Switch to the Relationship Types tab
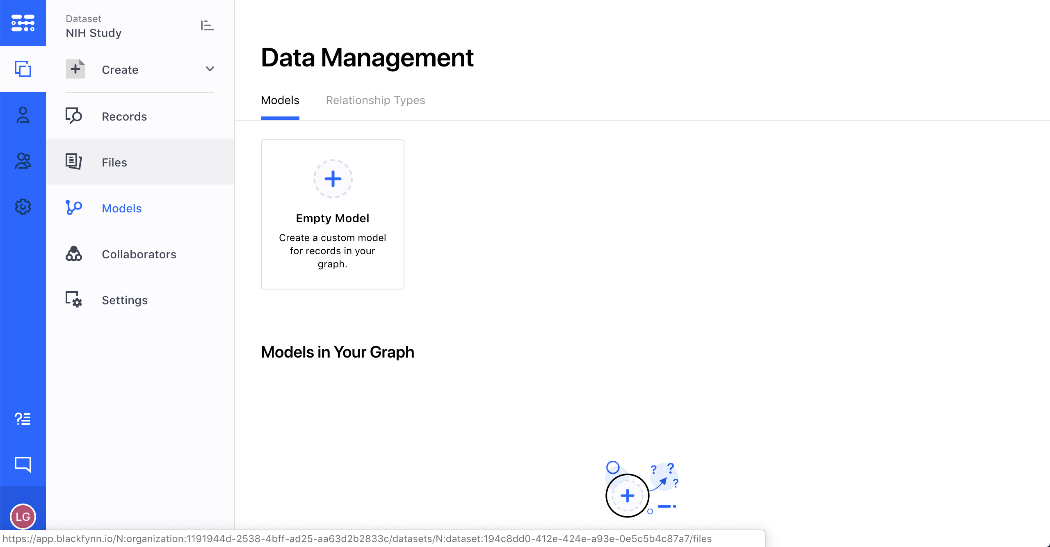Image resolution: width=1050 pixels, height=547 pixels. click(375, 100)
